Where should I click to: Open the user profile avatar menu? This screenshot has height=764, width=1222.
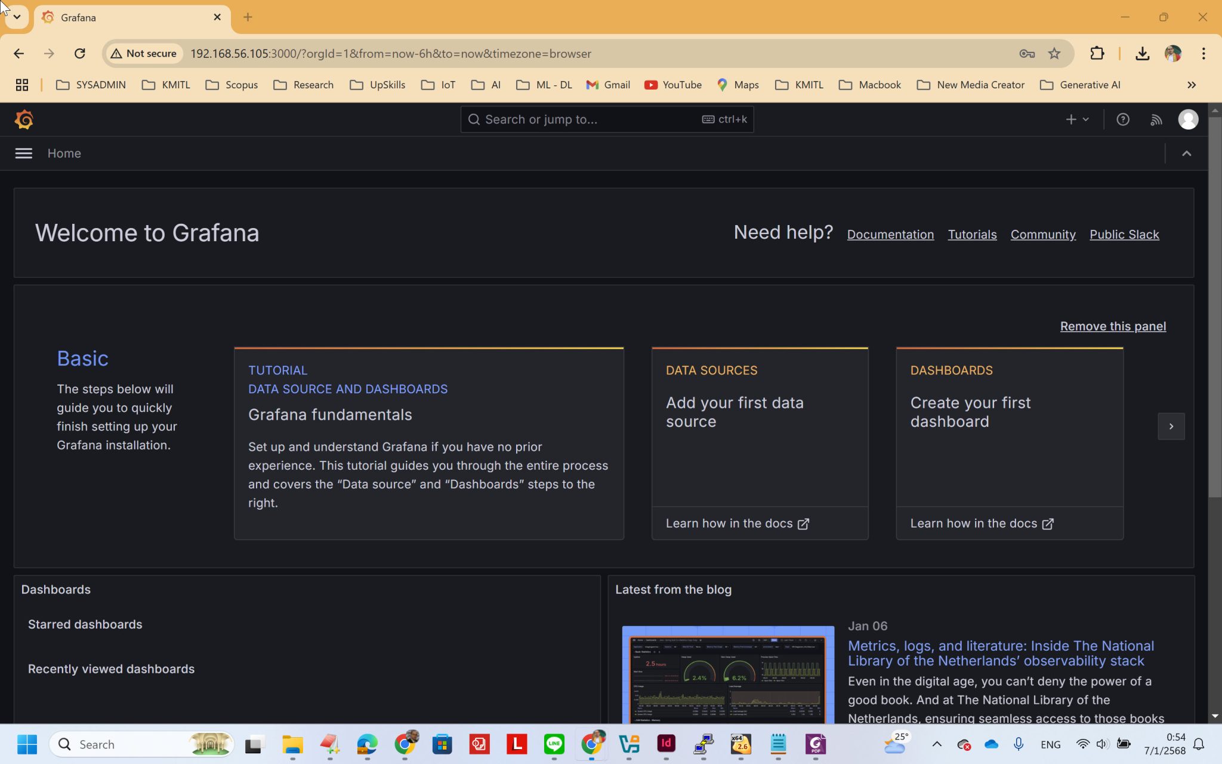coord(1188,119)
